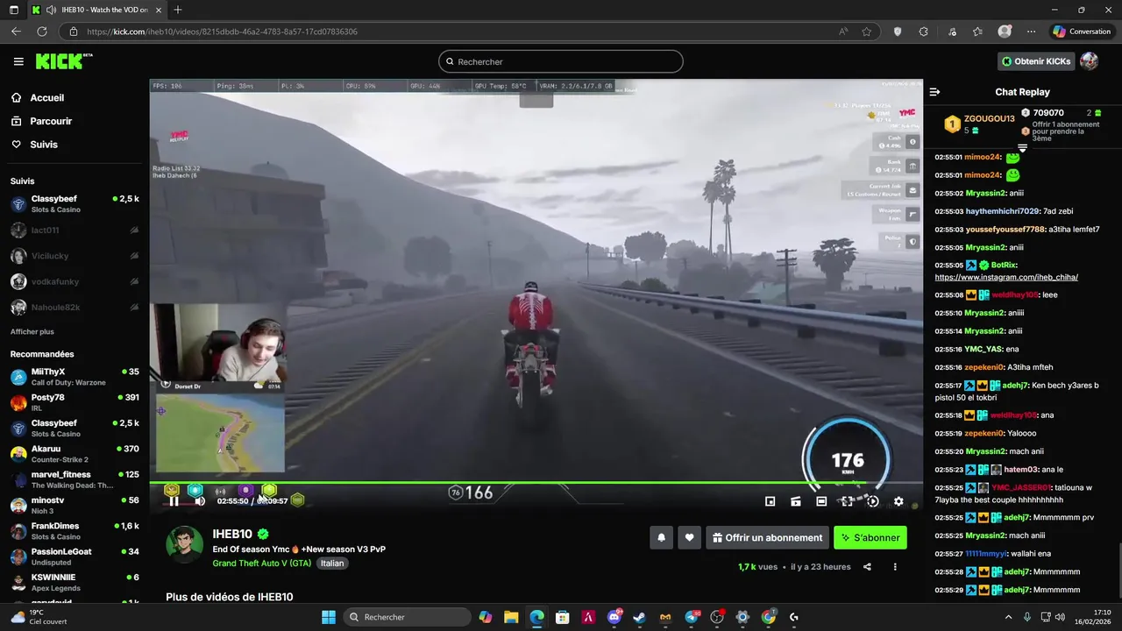Open the browser extensions puzzle icon
1122x631 pixels.
(x=923, y=32)
